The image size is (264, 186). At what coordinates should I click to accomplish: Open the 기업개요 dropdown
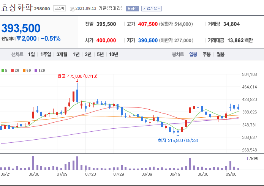[x=152, y=8]
